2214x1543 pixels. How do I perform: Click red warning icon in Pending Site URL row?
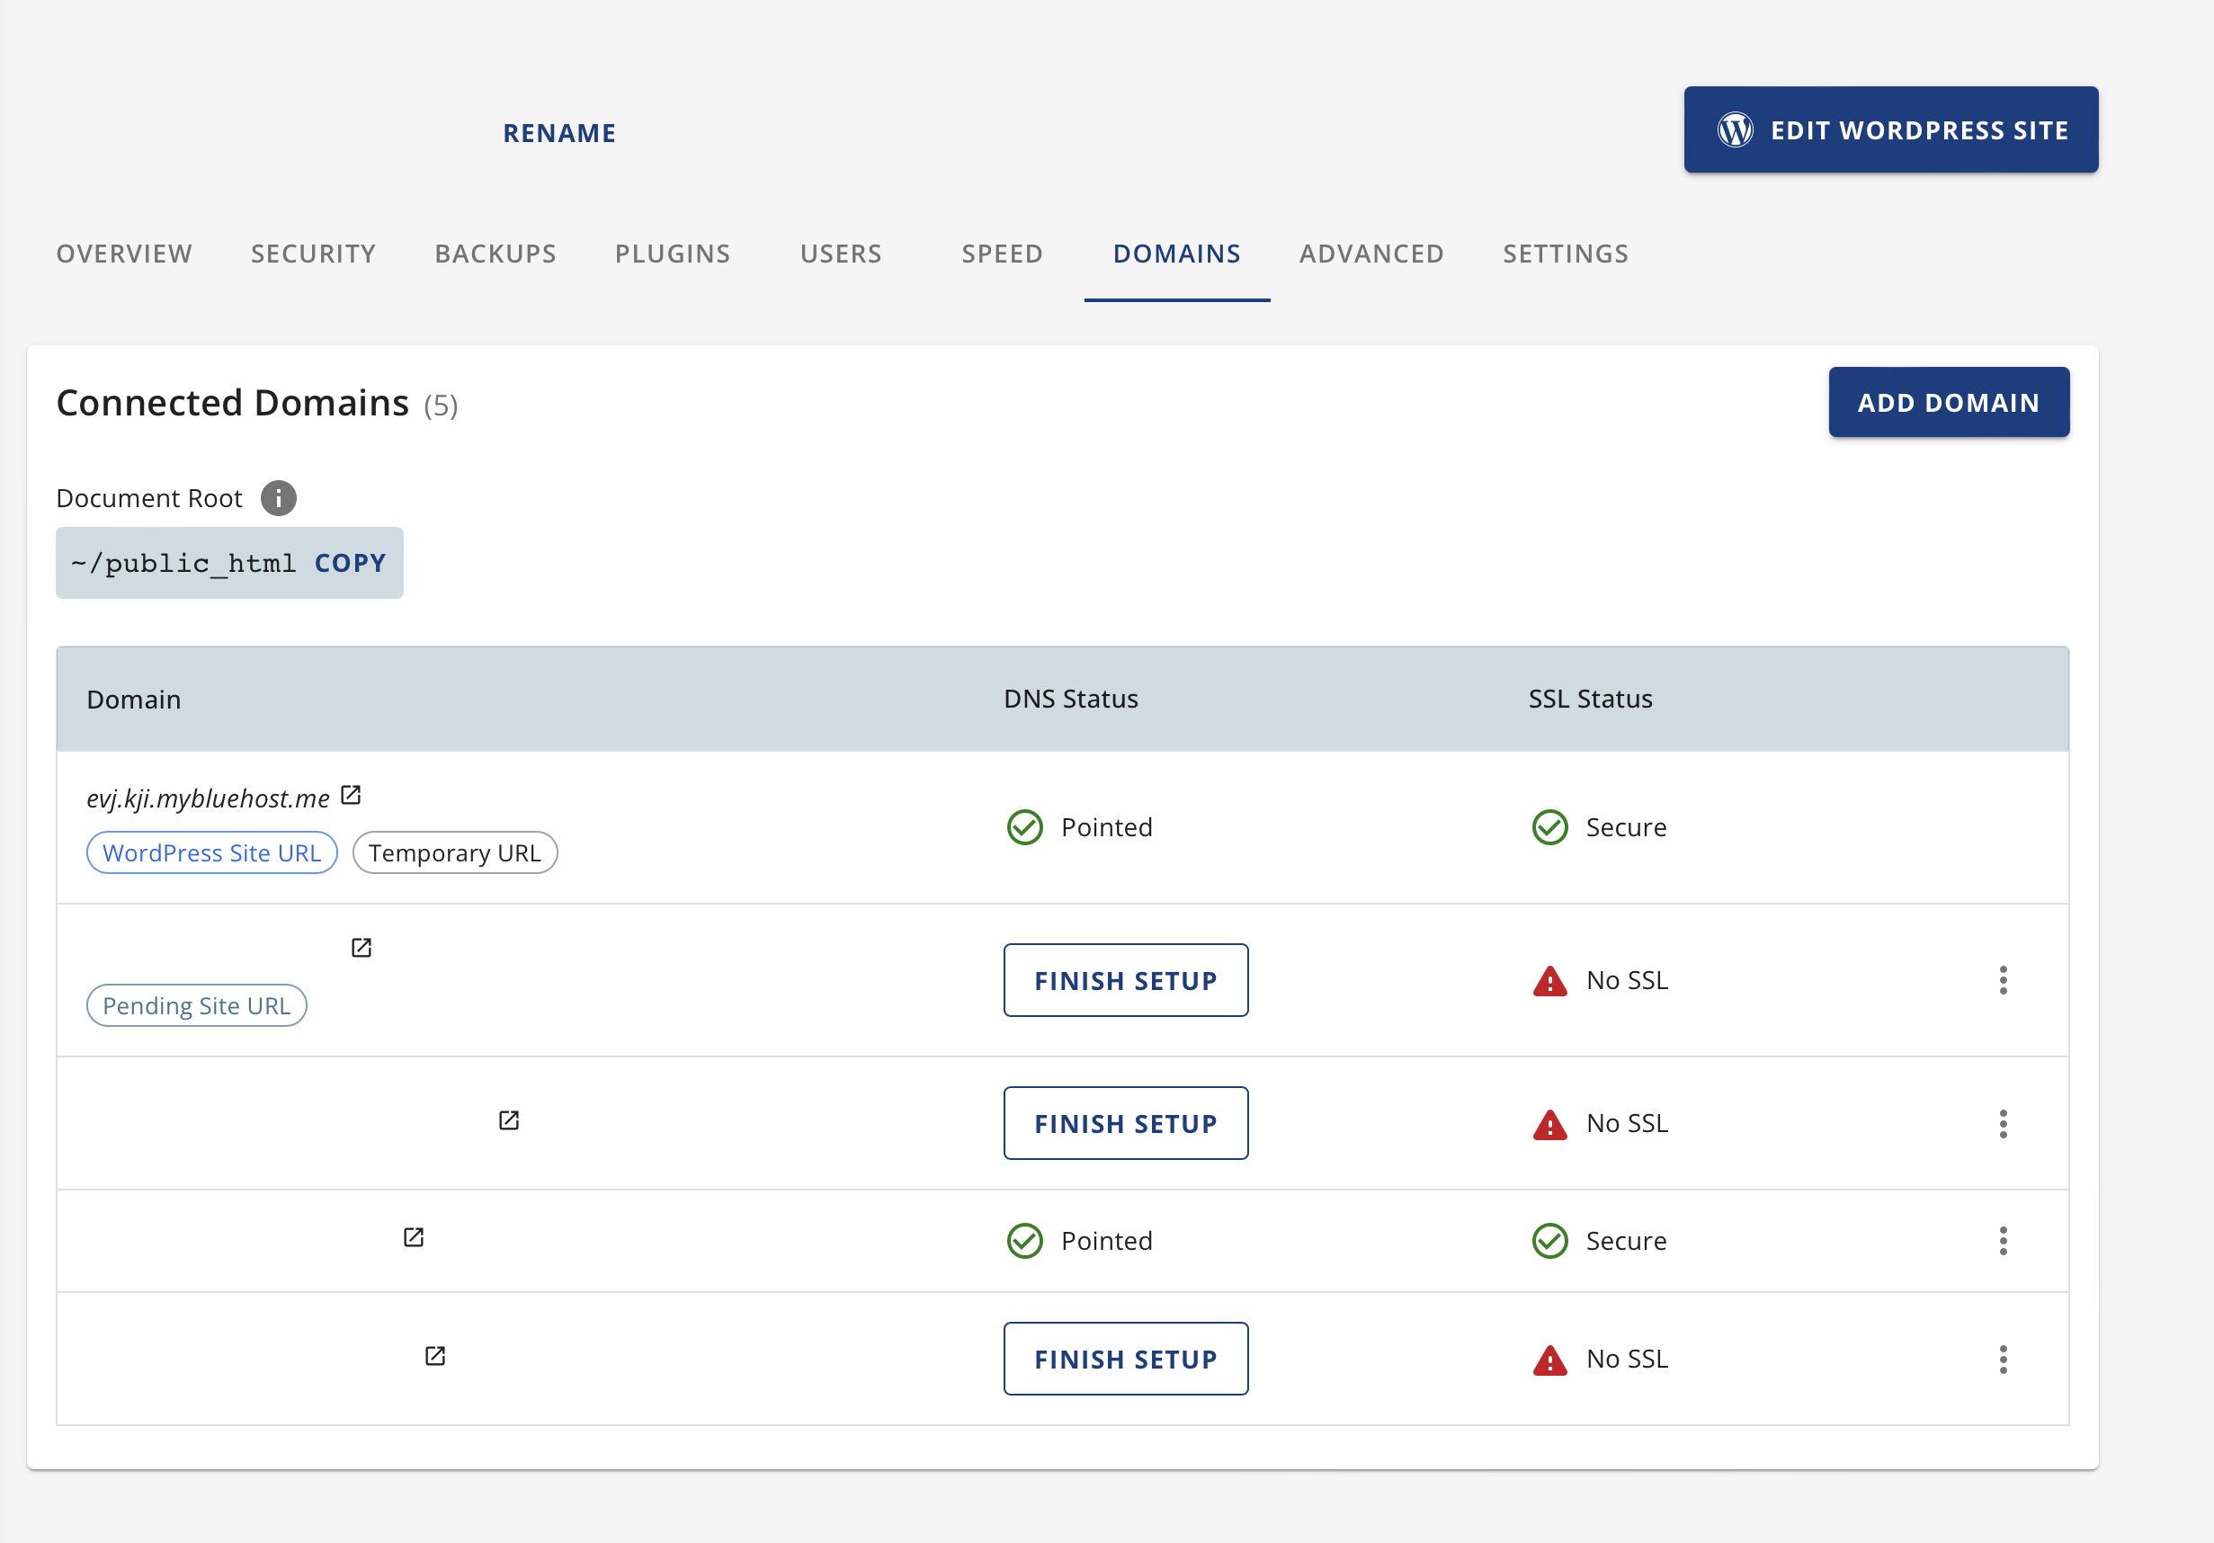(x=1550, y=981)
